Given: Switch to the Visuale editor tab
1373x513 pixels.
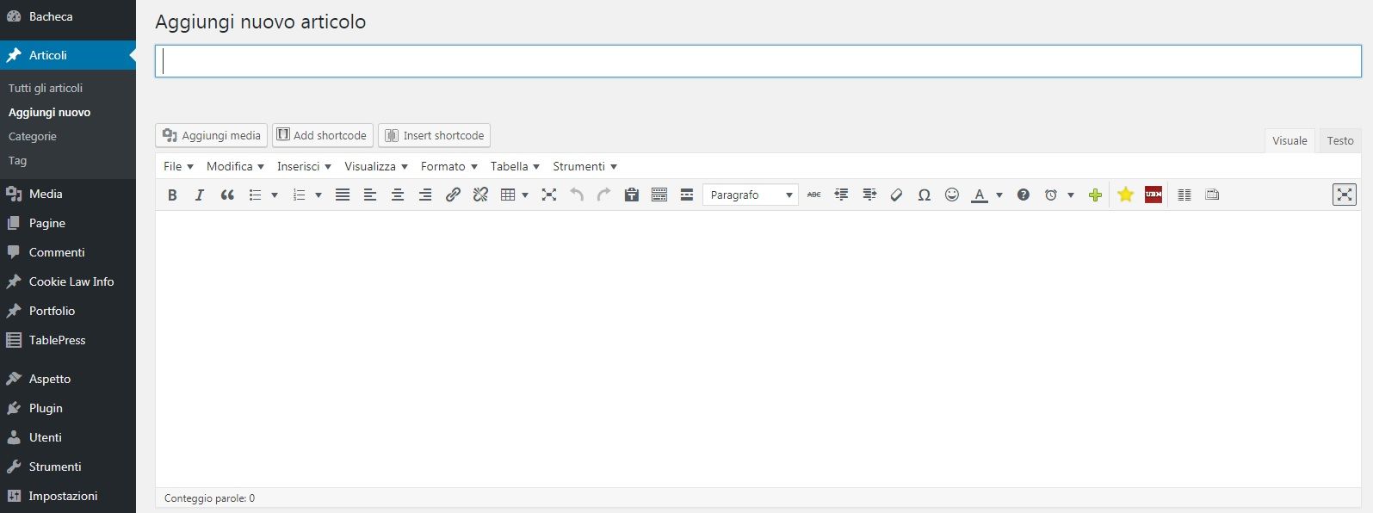Looking at the screenshot, I should point(1290,140).
